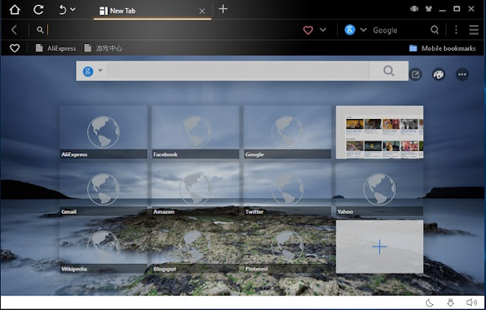Add page to favorites heart icon
The width and height of the screenshot is (486, 310).
tap(308, 30)
